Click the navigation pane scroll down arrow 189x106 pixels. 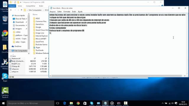tap(29, 53)
